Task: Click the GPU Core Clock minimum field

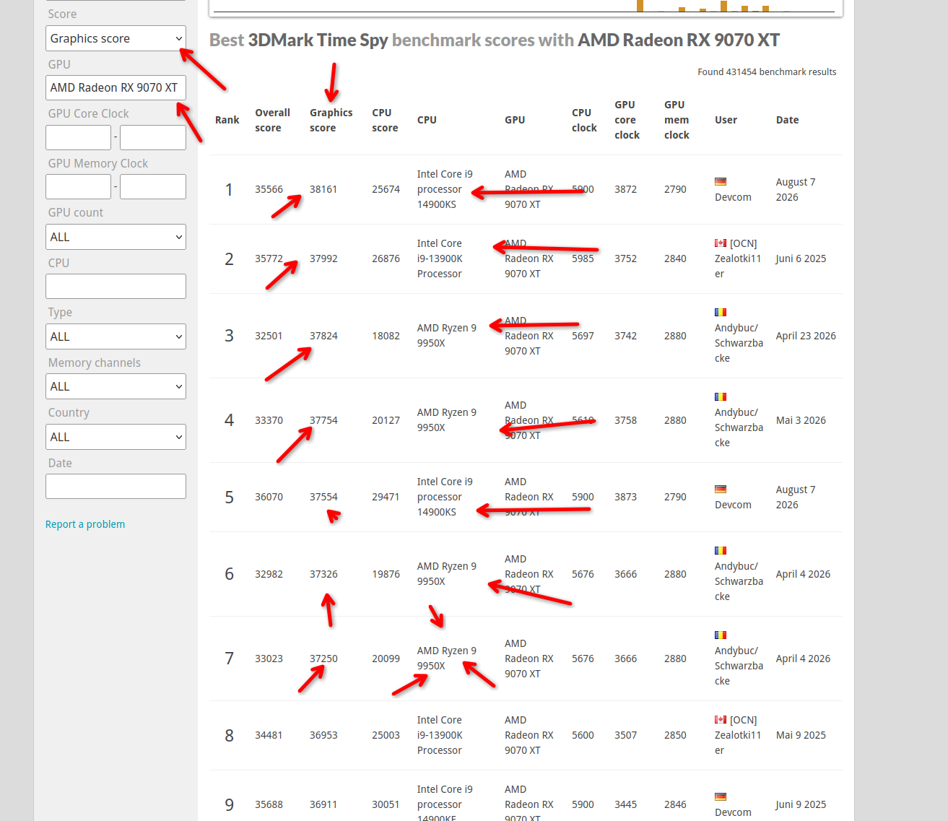Action: pos(78,137)
